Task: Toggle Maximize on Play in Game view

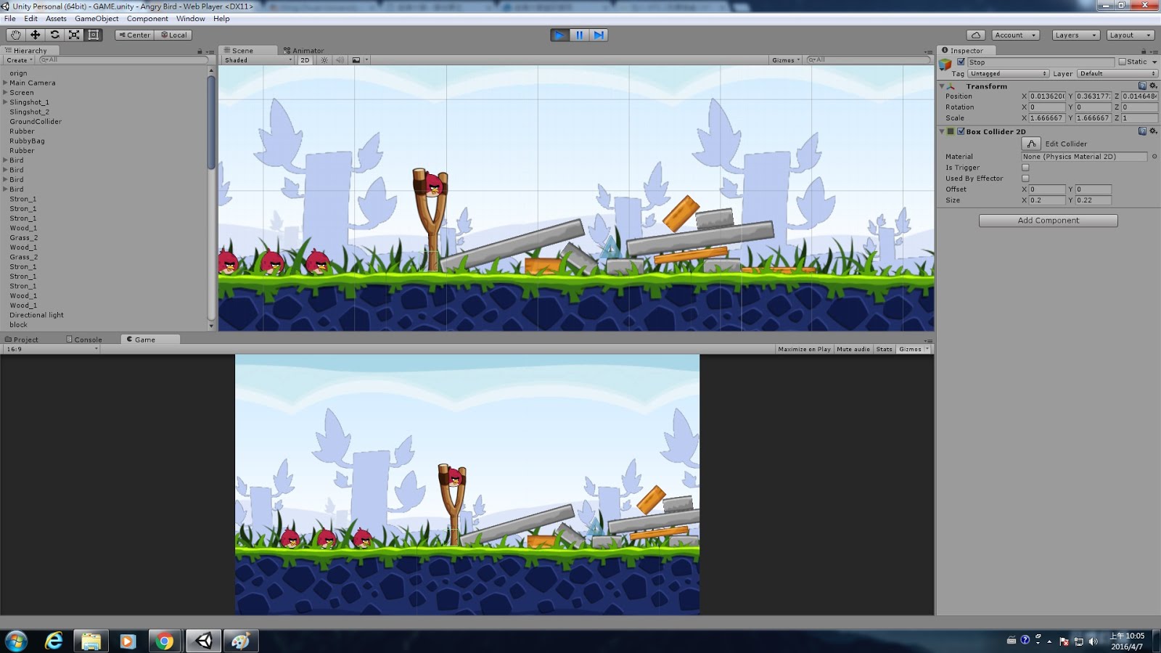Action: [x=804, y=349]
